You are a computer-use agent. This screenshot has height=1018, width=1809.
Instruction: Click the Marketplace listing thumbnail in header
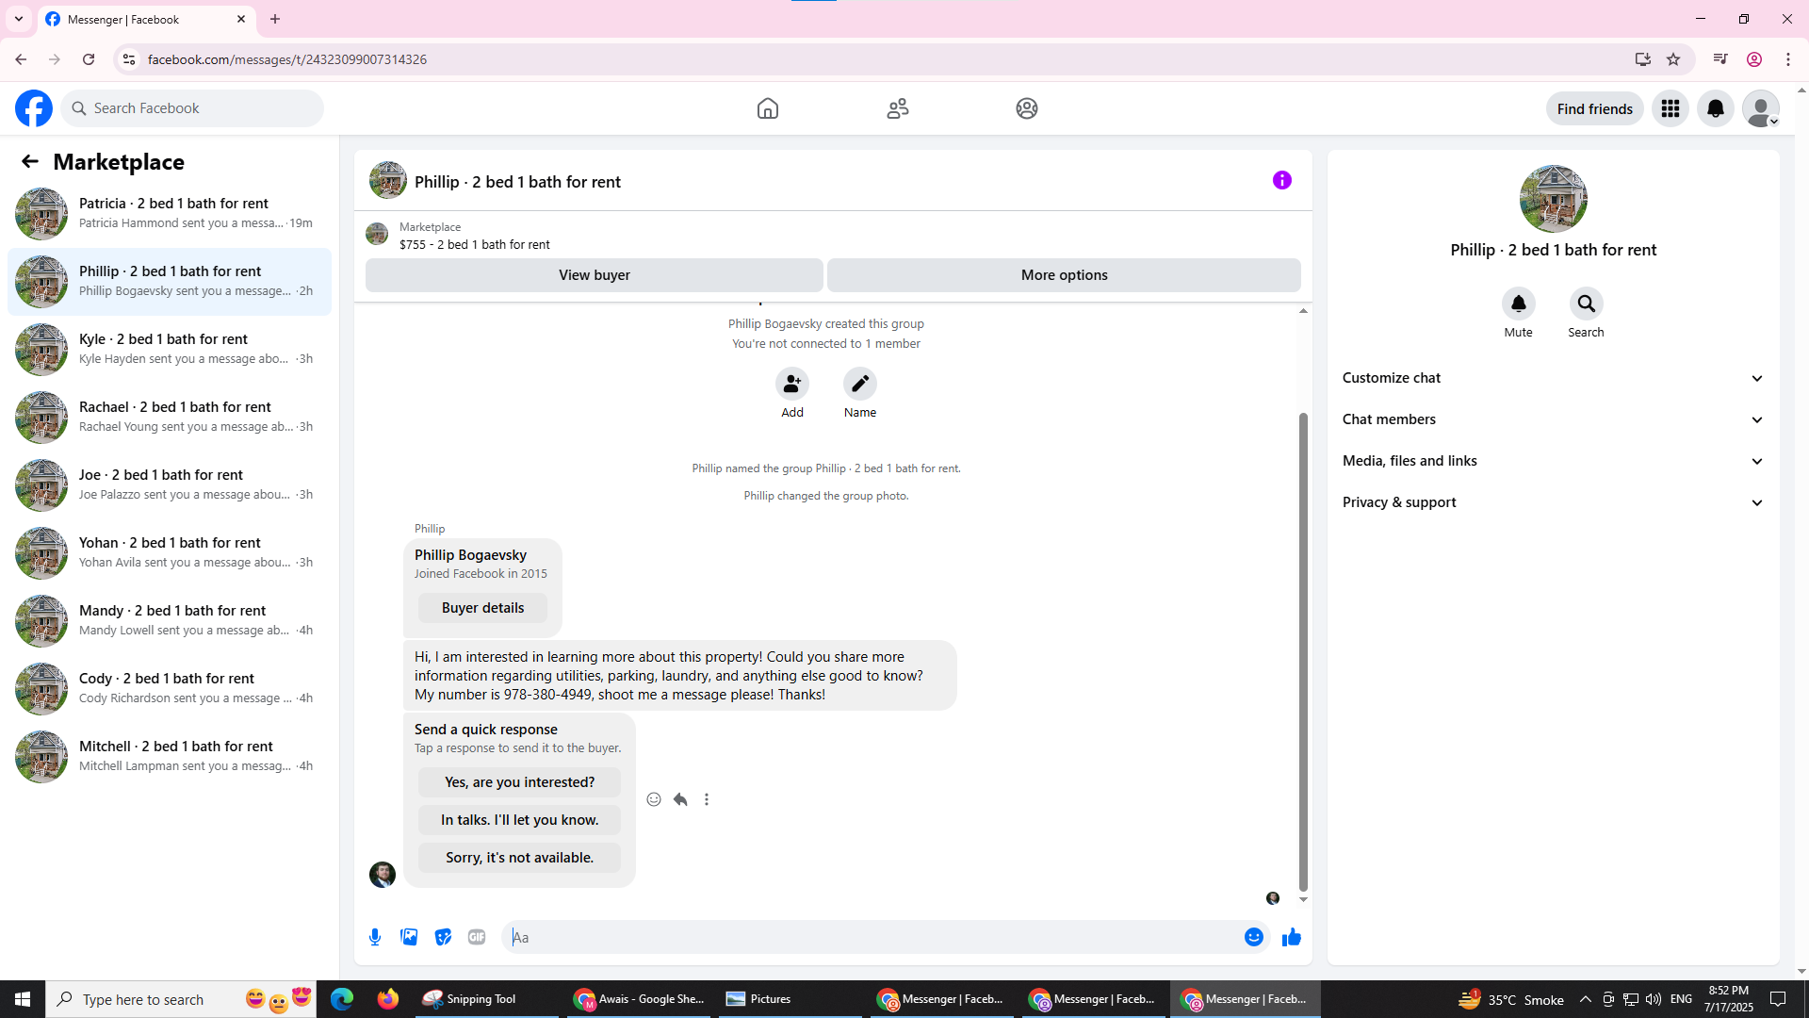(377, 234)
